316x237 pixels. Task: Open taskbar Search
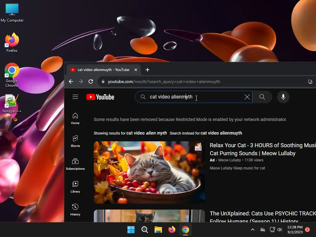144,230
